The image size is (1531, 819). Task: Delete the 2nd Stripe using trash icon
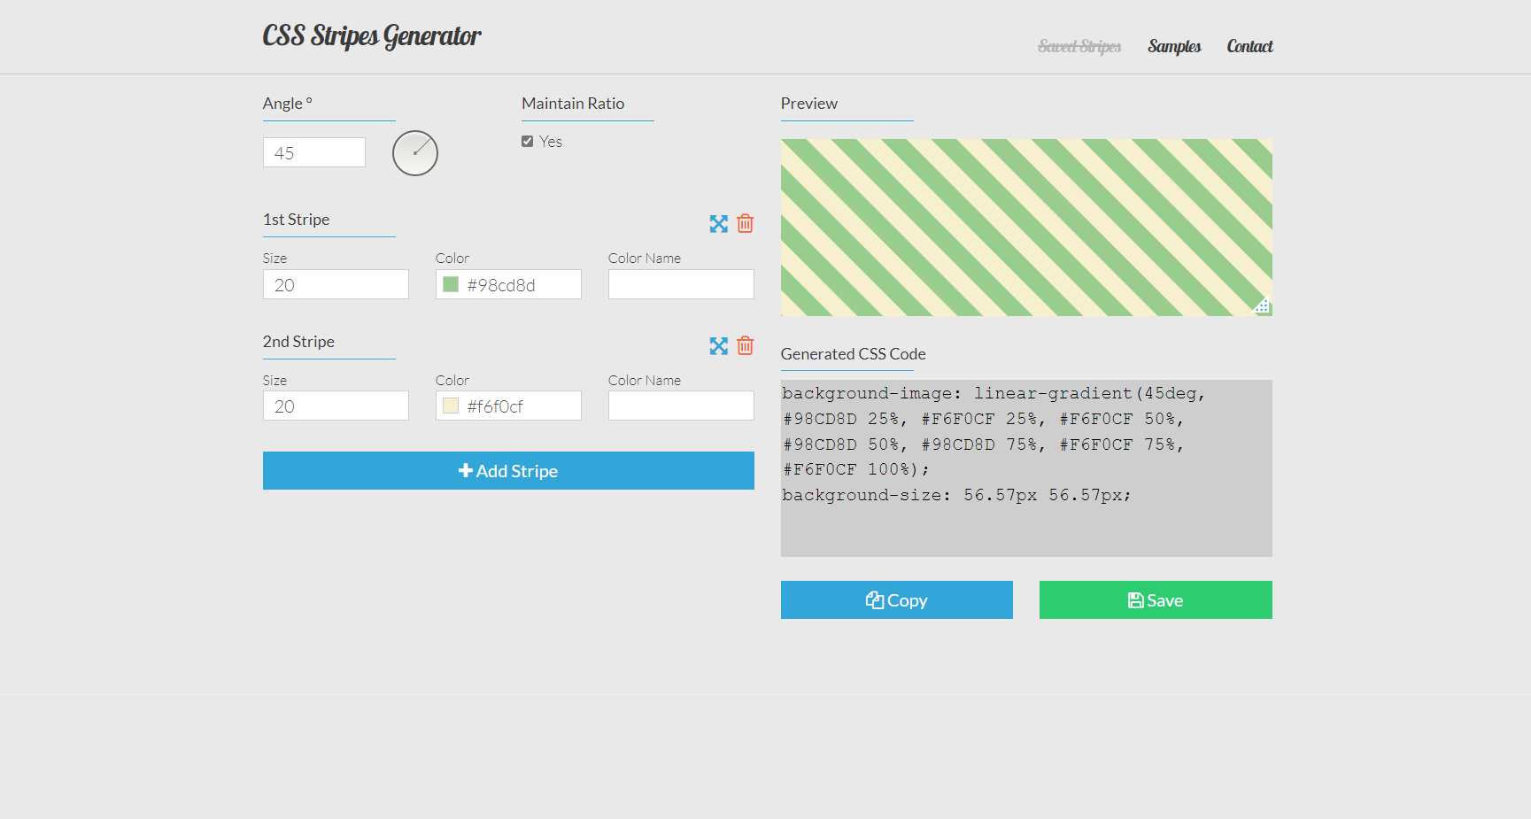pyautogui.click(x=745, y=345)
